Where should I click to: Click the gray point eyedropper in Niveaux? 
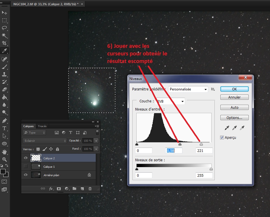(234, 128)
